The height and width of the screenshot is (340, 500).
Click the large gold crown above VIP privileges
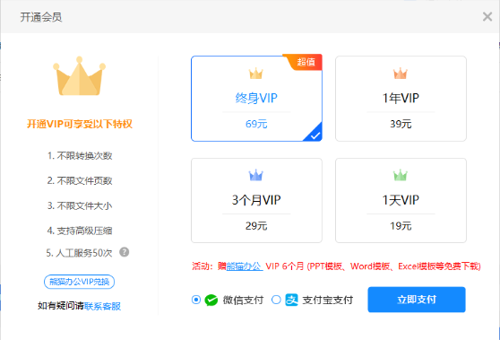tap(79, 76)
